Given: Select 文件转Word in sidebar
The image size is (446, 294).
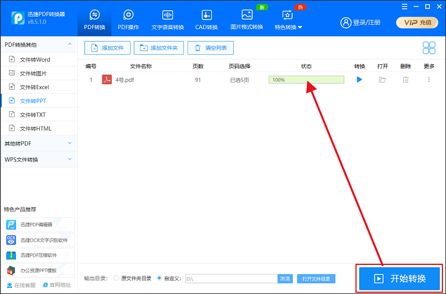Looking at the screenshot, I should (x=39, y=59).
